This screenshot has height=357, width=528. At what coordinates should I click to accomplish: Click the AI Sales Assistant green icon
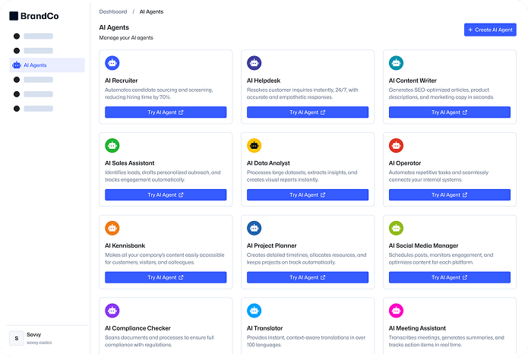click(x=112, y=146)
